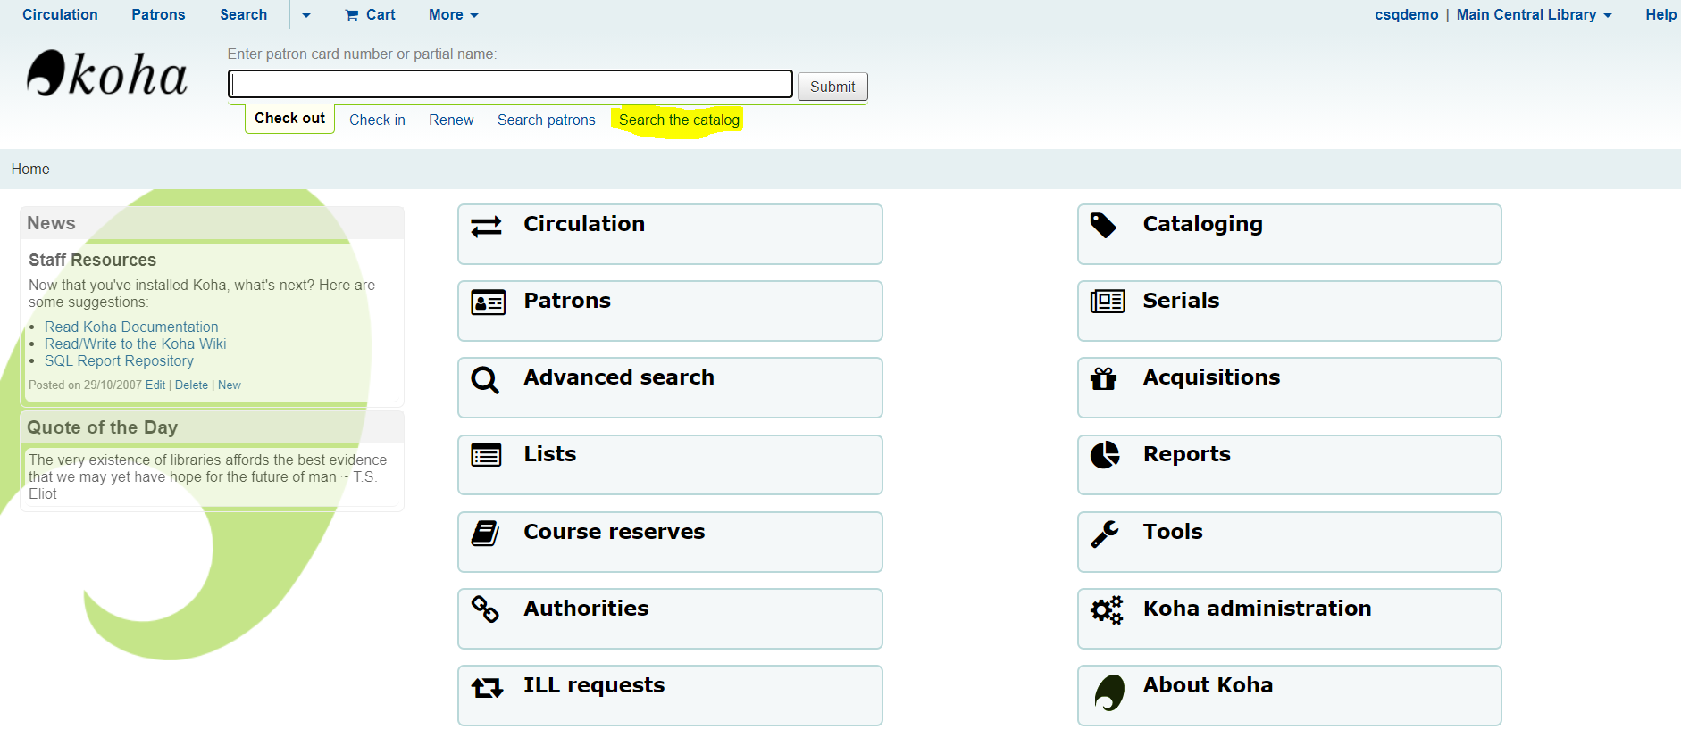Open SQL Report Repository link
The image size is (1681, 729).
coord(119,360)
